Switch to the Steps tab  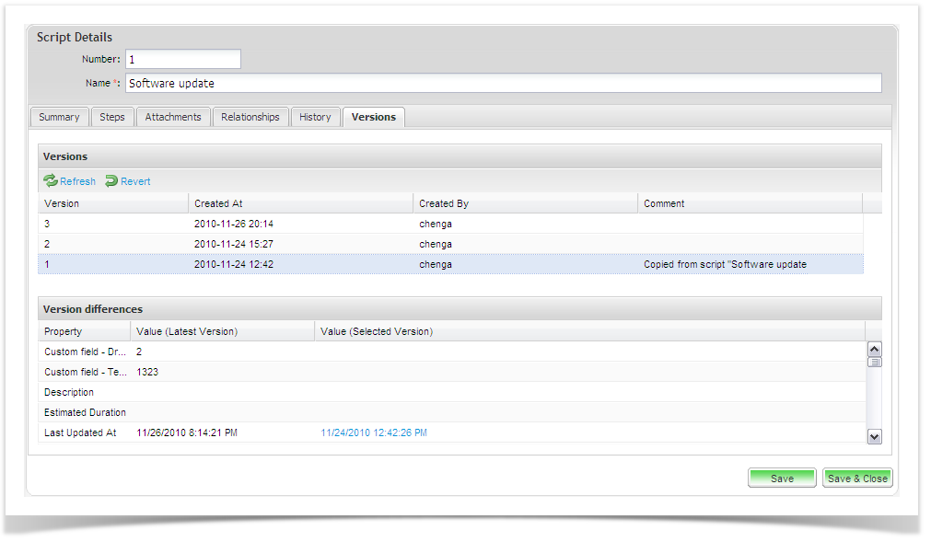click(111, 117)
